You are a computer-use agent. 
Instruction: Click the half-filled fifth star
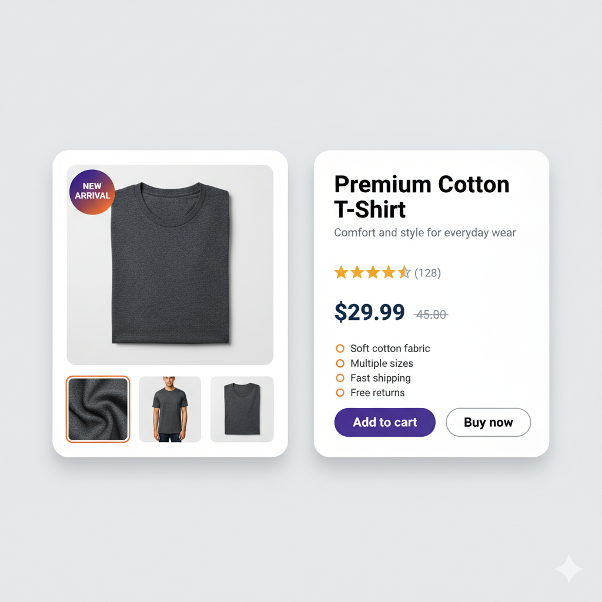pyautogui.click(x=404, y=272)
